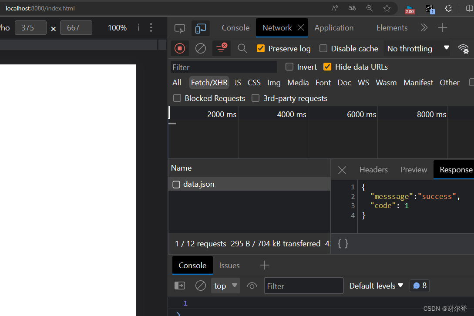Filter requests by CSS

click(254, 83)
